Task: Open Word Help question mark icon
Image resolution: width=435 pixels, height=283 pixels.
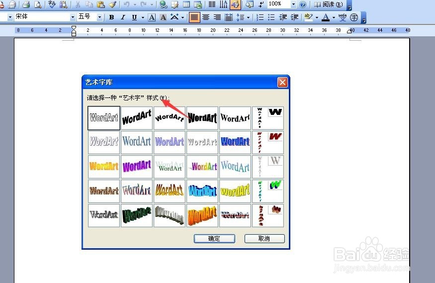Action: (x=303, y=4)
